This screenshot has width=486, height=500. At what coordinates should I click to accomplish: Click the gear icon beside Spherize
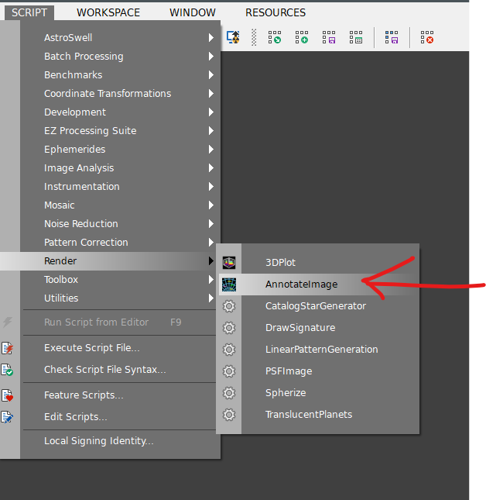pos(228,393)
